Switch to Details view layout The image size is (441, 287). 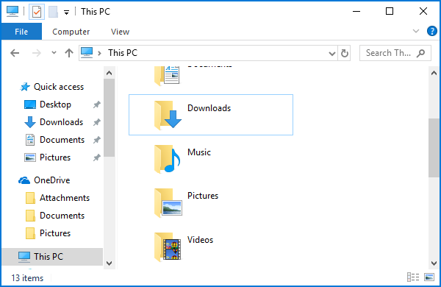pyautogui.click(x=413, y=277)
